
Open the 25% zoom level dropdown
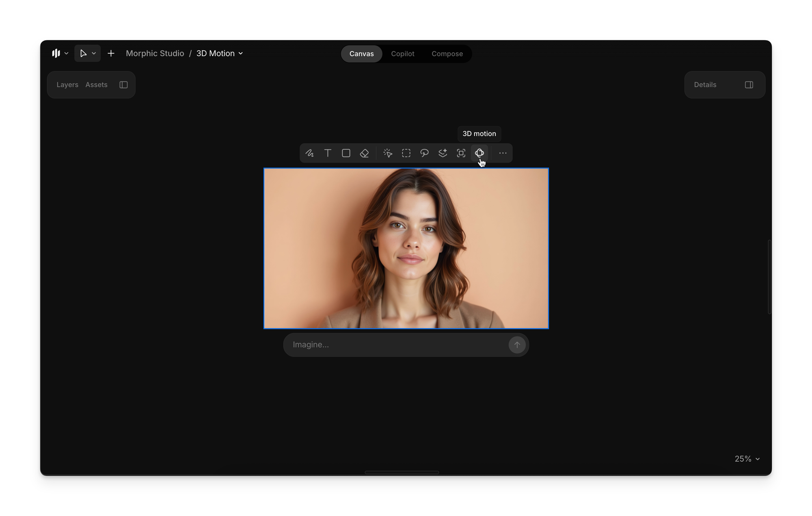click(x=747, y=459)
